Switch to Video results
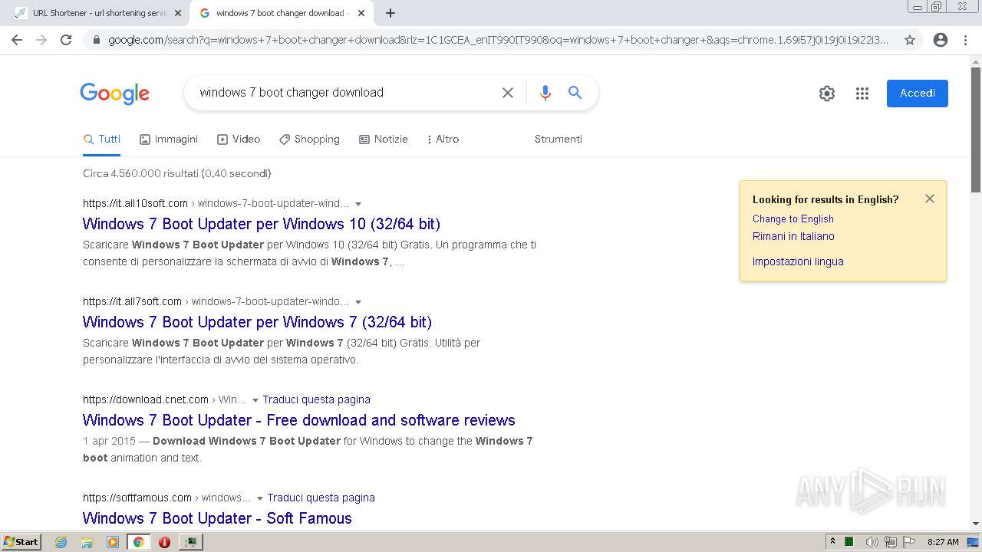The width and height of the screenshot is (982, 552). click(x=239, y=140)
